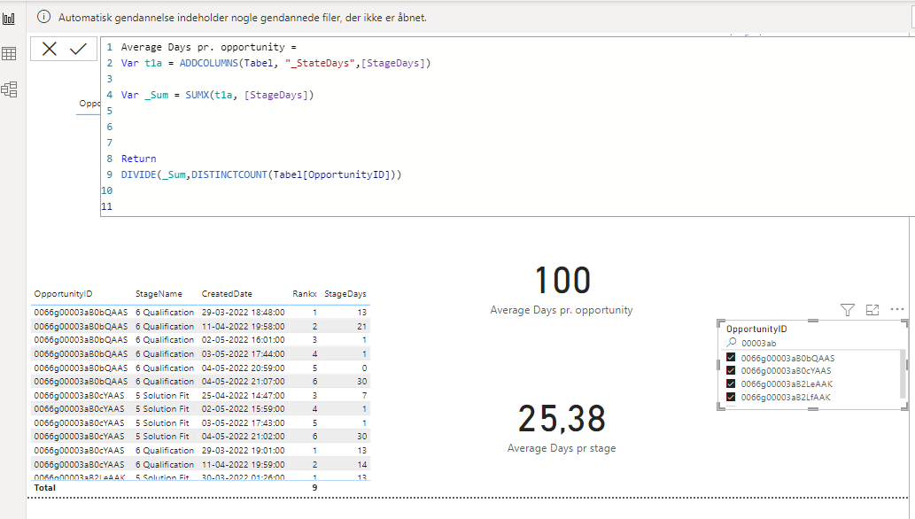This screenshot has width=915, height=519.
Task: Select row with date 25-04-2022 14:47:00
Action: coord(200,395)
